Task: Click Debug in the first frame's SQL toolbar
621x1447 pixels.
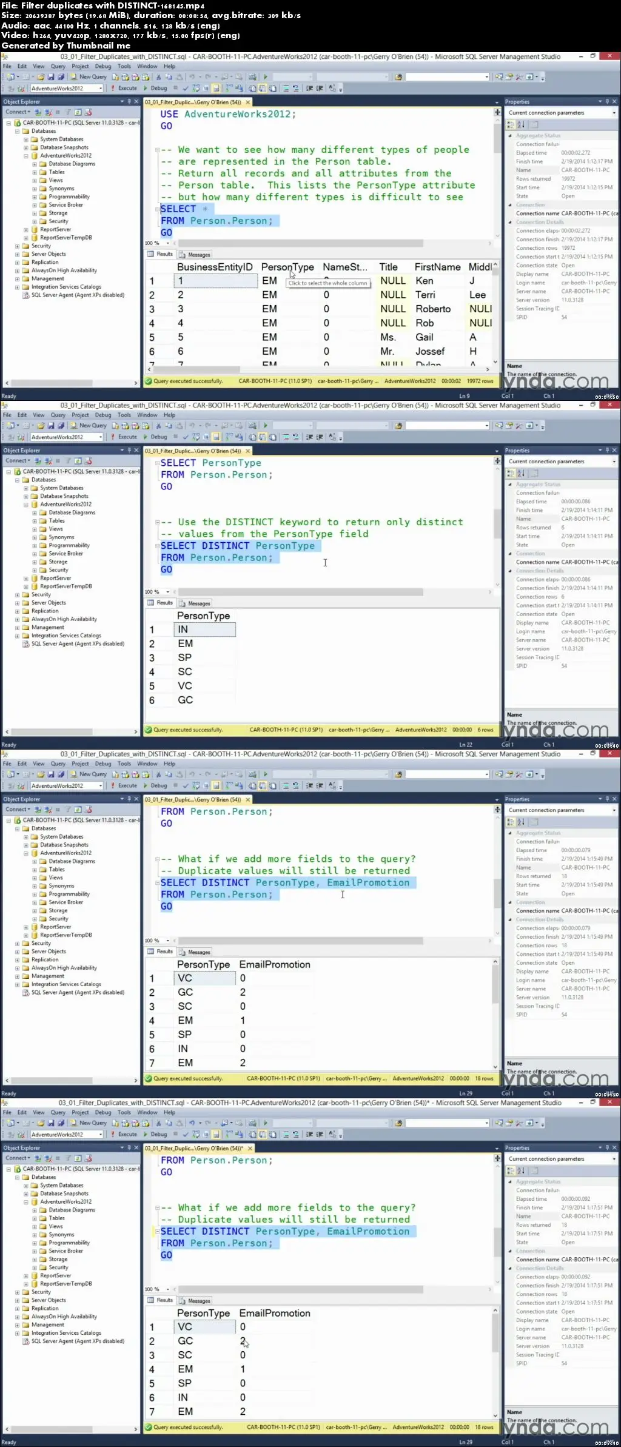Action: pyautogui.click(x=155, y=89)
